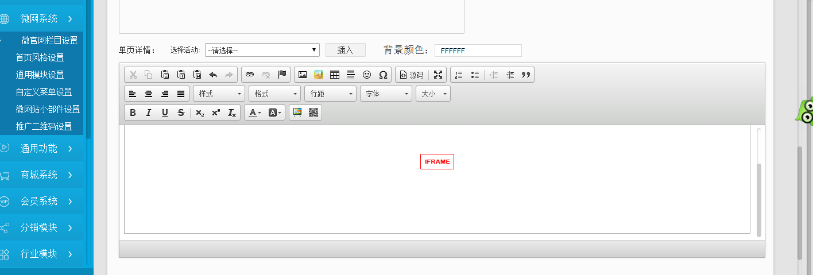Open the 样式 styles dropdown
Screen dimensions: 813x275
pyautogui.click(x=219, y=94)
